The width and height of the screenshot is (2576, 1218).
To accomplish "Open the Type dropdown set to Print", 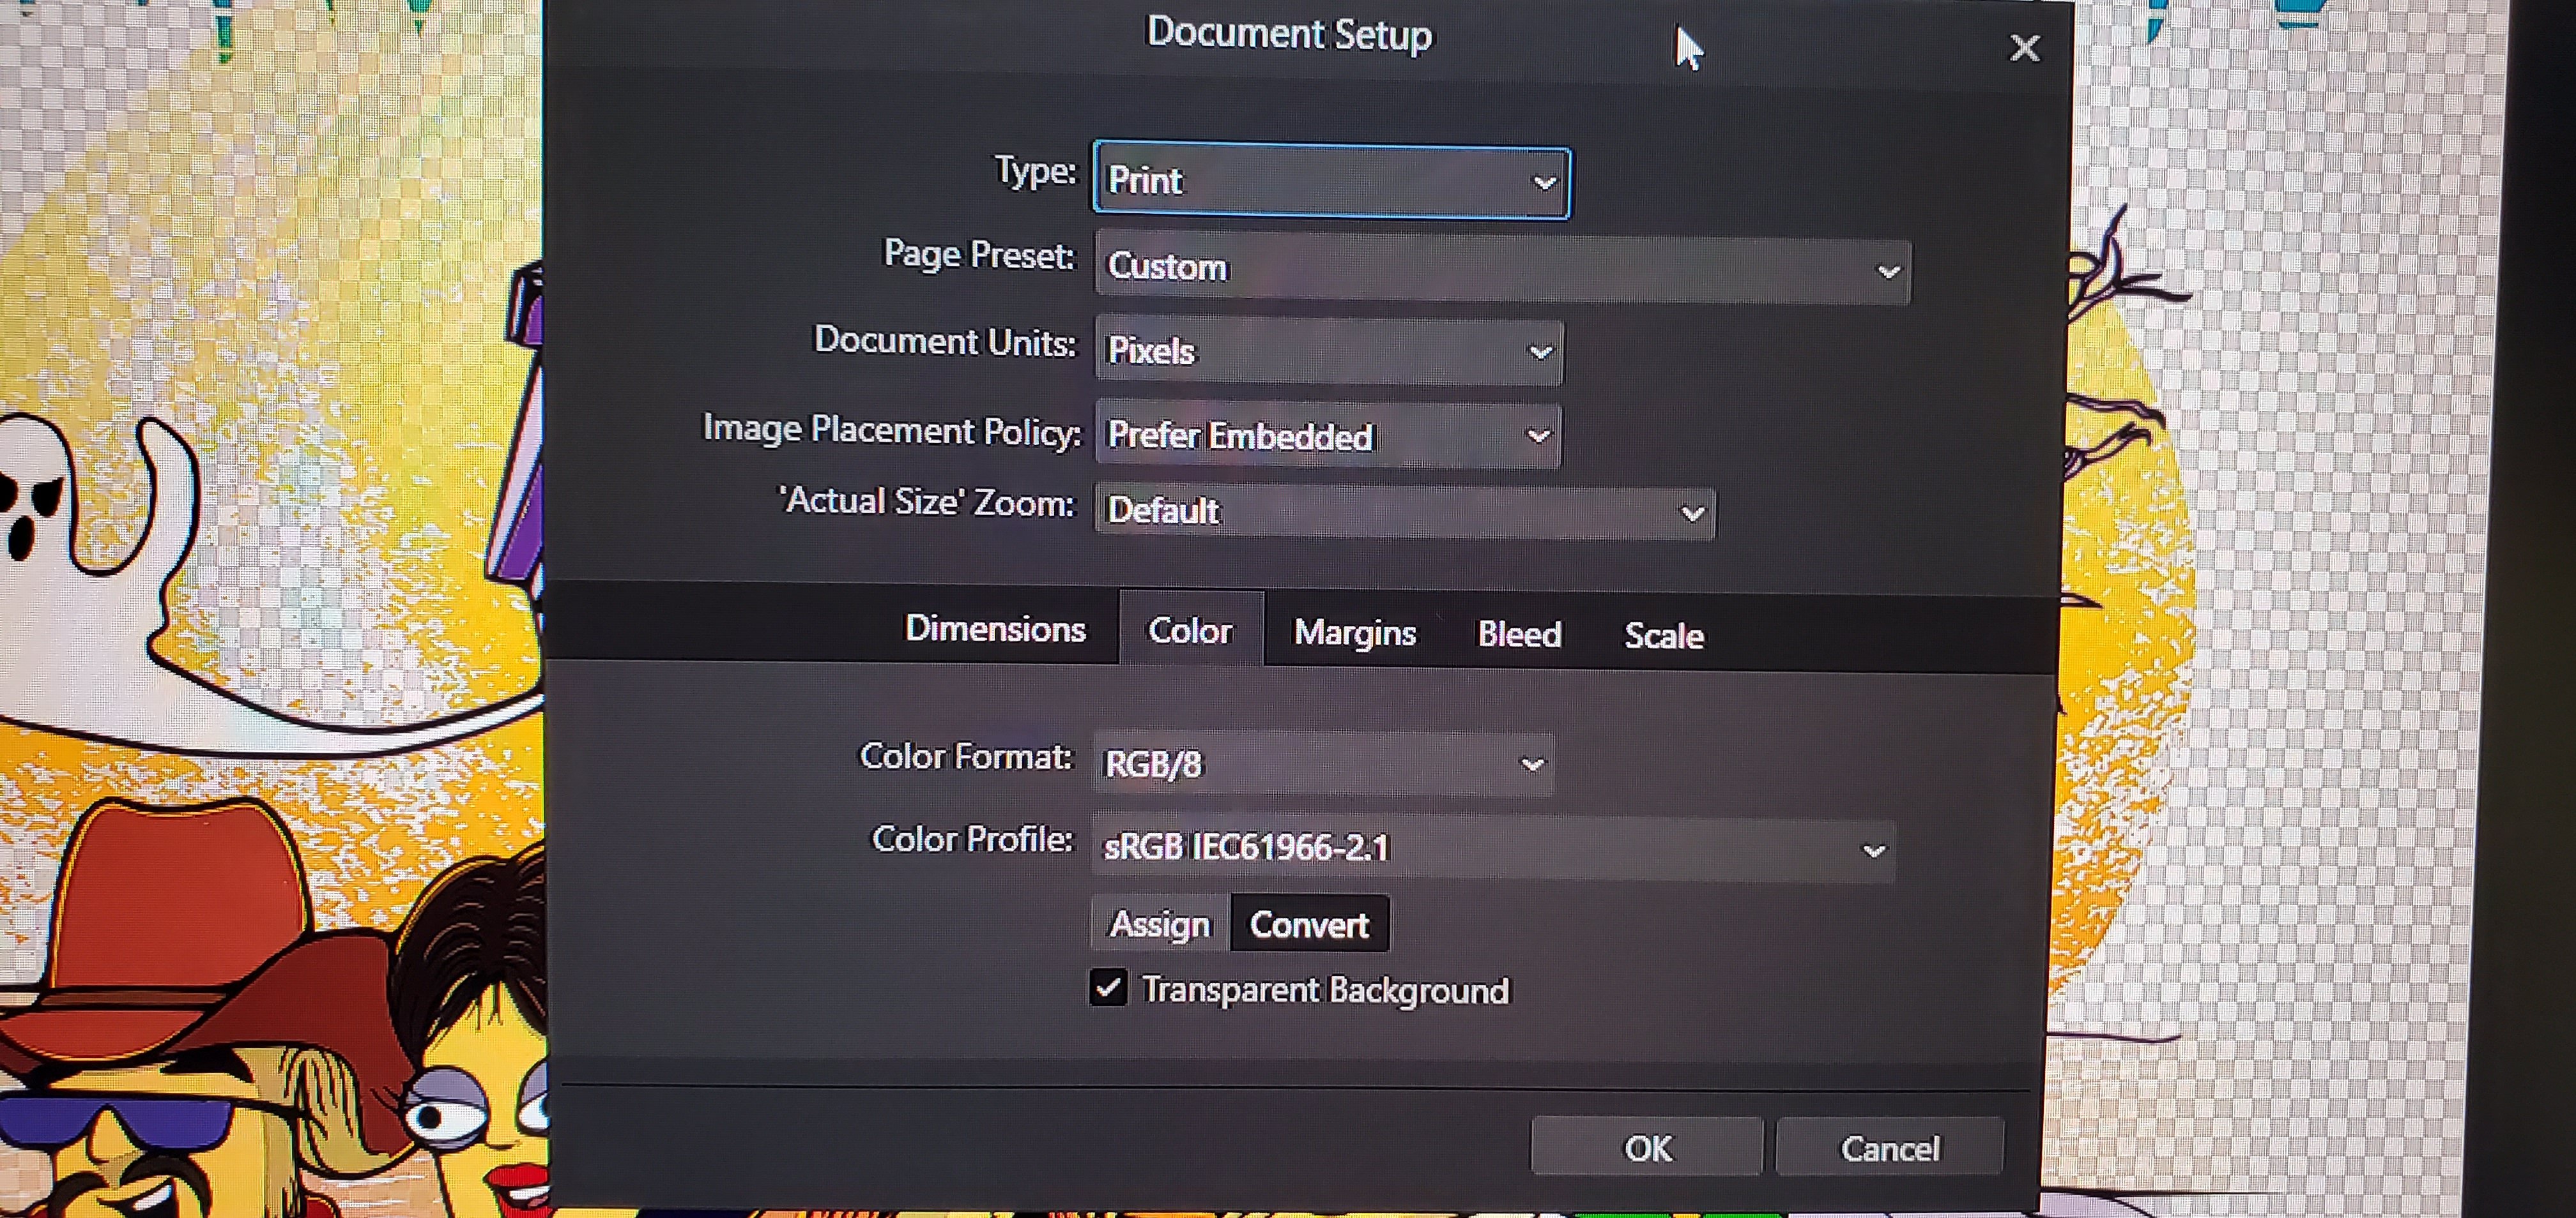I will click(1331, 181).
